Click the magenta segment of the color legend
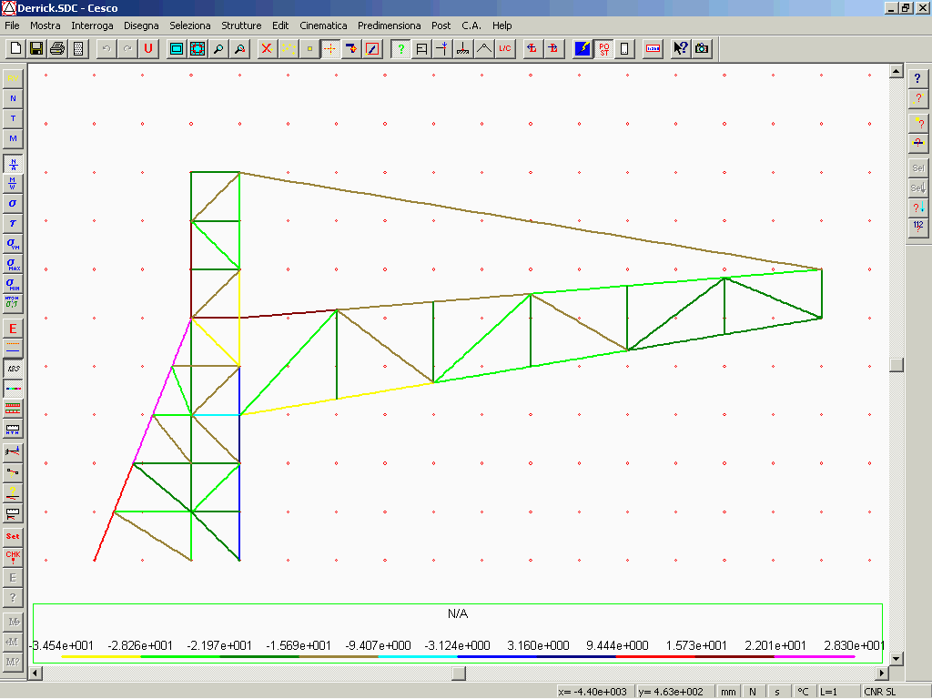 [815, 655]
